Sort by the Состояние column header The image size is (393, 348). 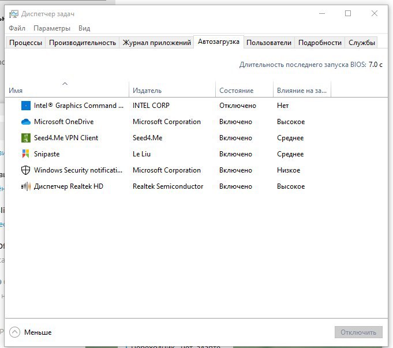244,89
